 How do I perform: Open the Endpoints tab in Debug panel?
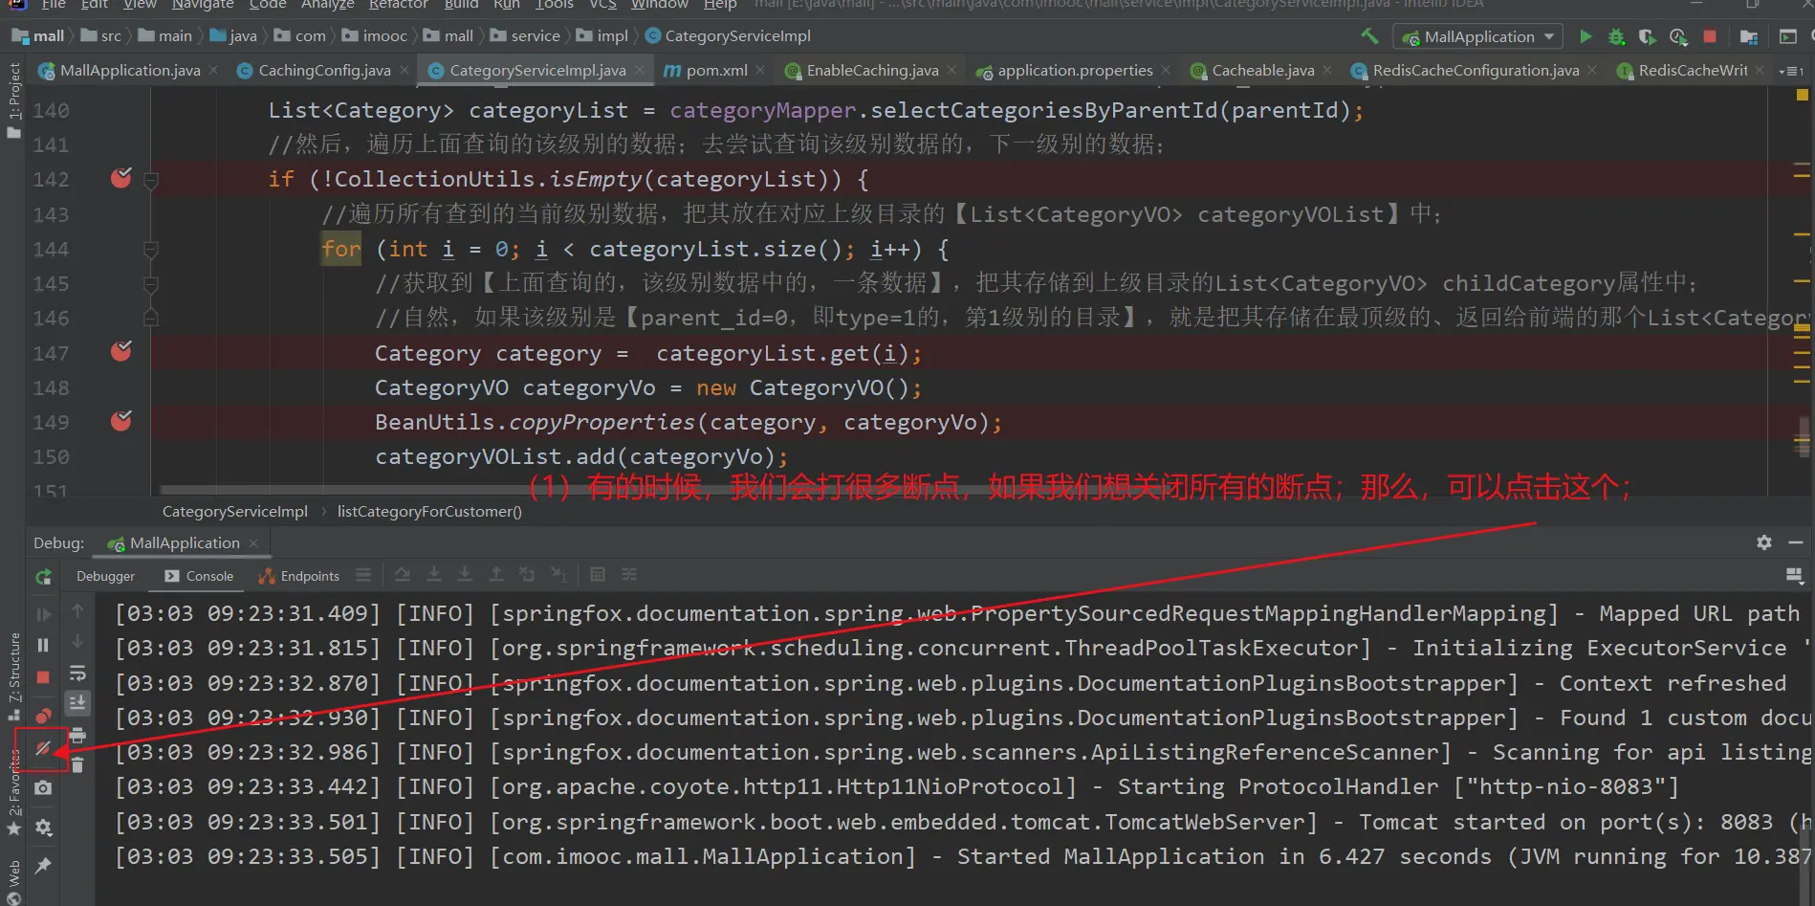pos(299,576)
